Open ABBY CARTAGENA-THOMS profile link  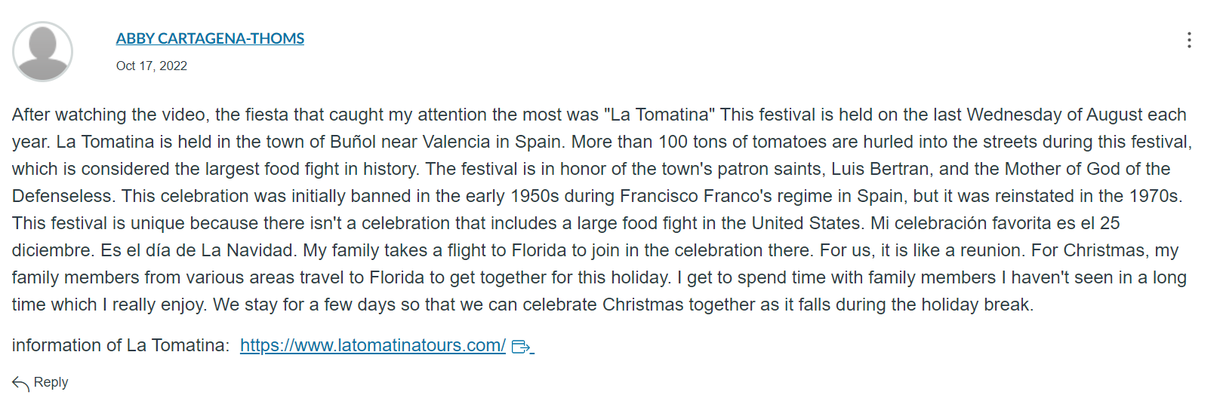tap(210, 38)
